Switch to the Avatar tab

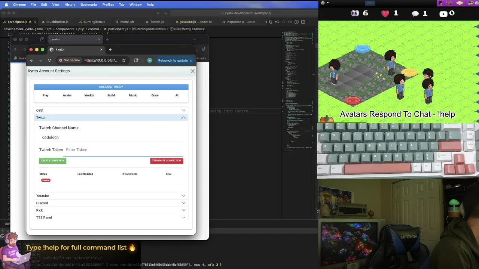pyautogui.click(x=67, y=95)
